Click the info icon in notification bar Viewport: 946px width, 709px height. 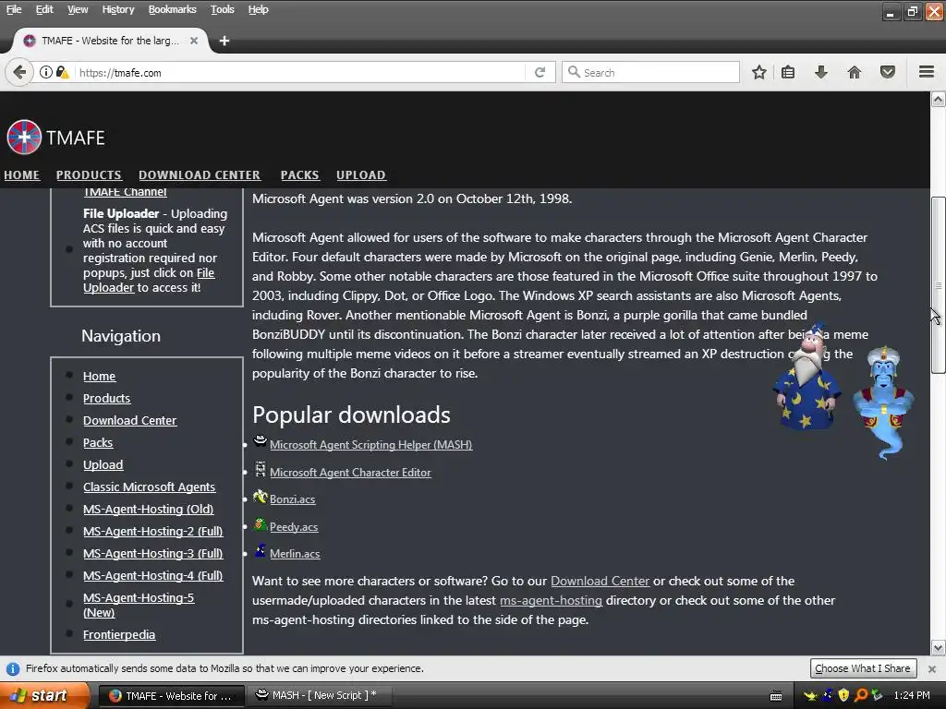click(12, 668)
